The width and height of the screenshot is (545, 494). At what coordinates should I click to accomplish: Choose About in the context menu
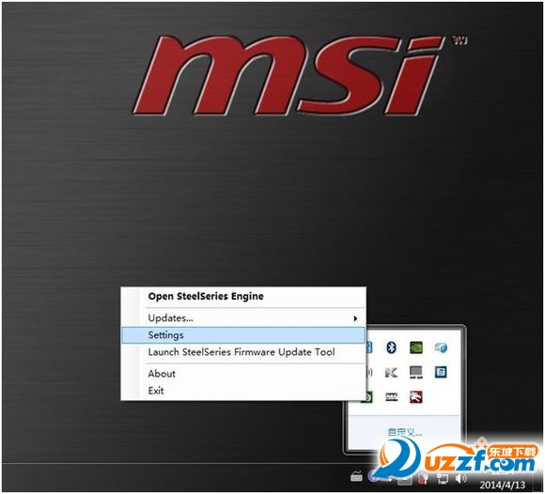tap(243, 374)
